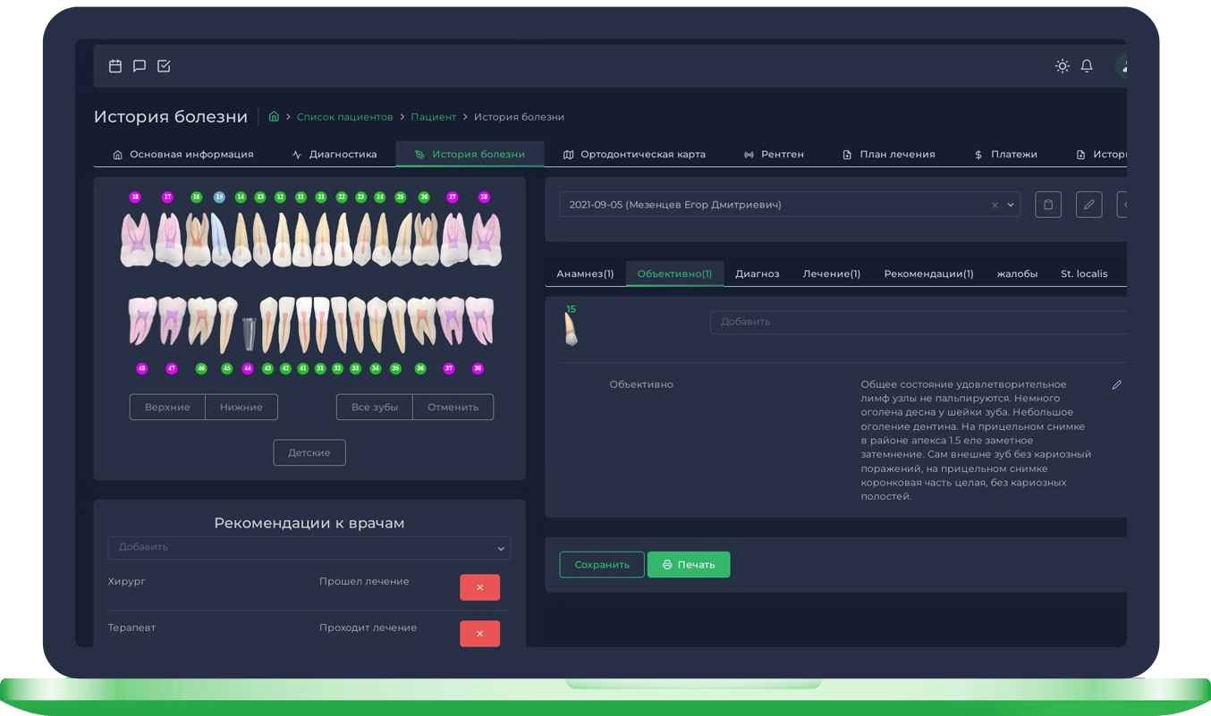Click the Отменить button
Image resolution: width=1211 pixels, height=716 pixels.
pos(453,407)
